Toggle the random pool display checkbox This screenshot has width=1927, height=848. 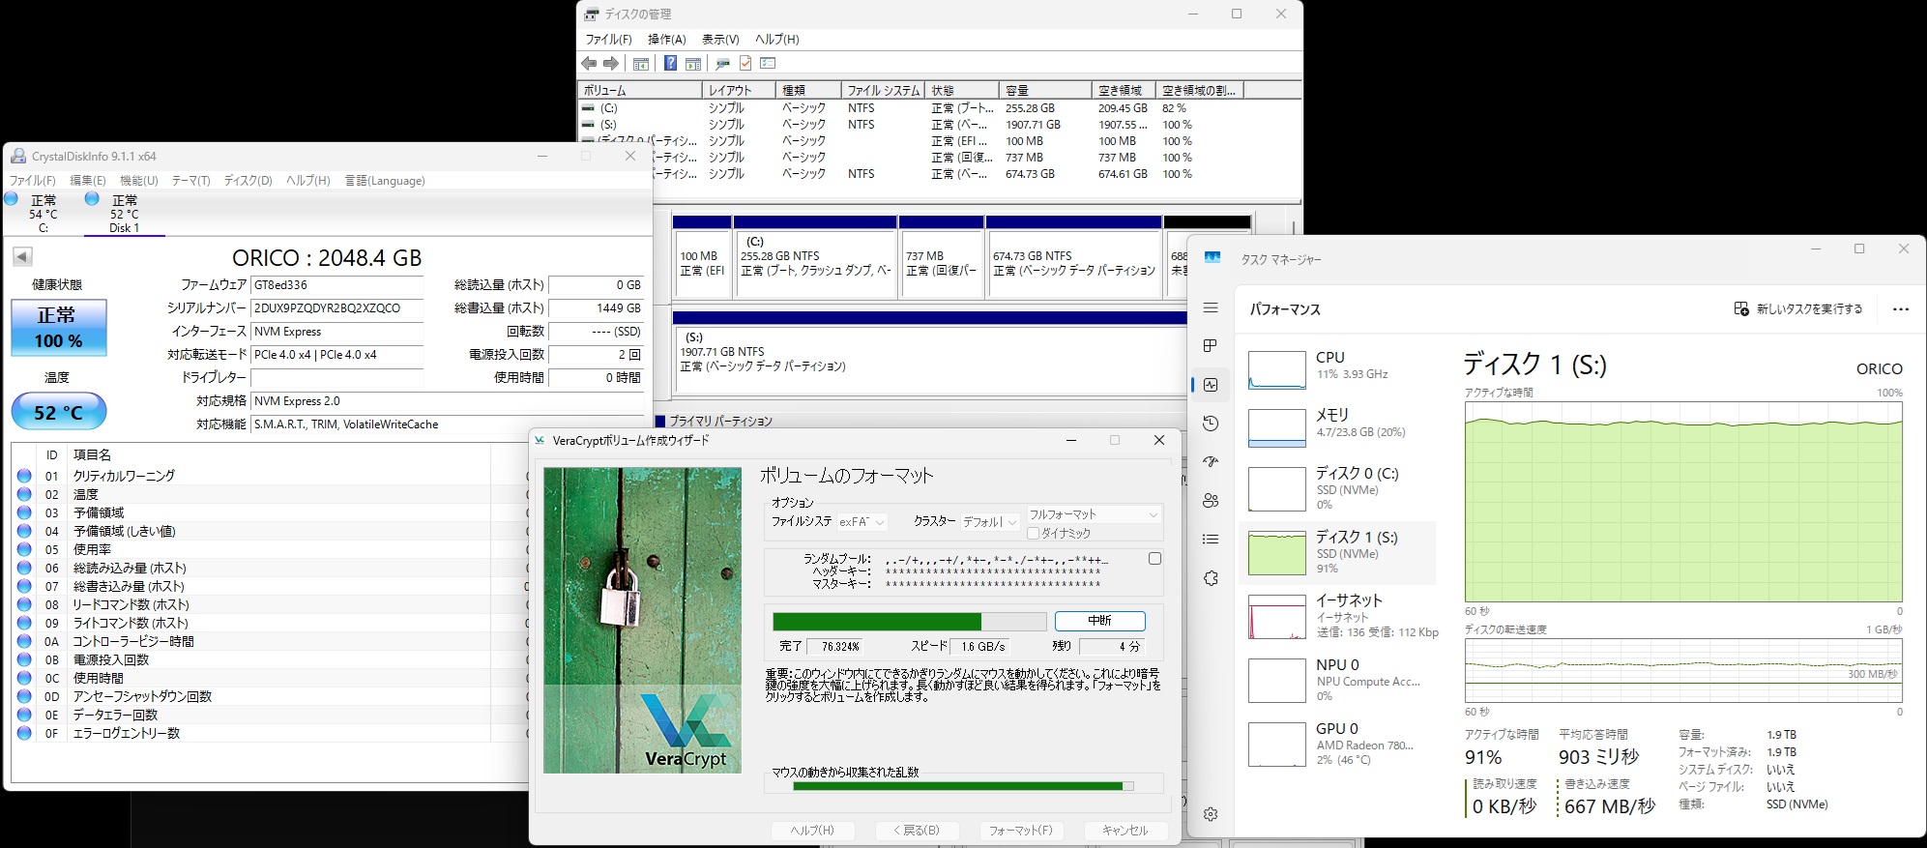point(1154,559)
